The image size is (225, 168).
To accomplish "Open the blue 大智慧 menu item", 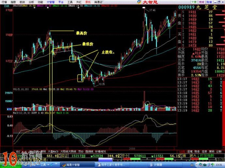I will tap(51, 2).
